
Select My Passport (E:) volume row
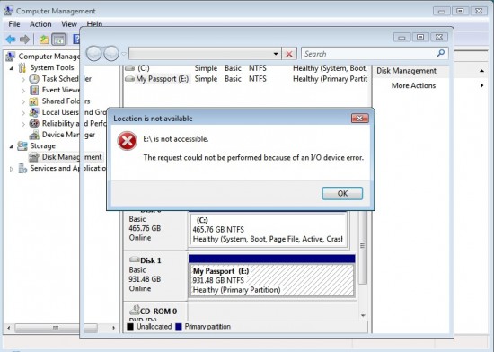pyautogui.click(x=246, y=79)
